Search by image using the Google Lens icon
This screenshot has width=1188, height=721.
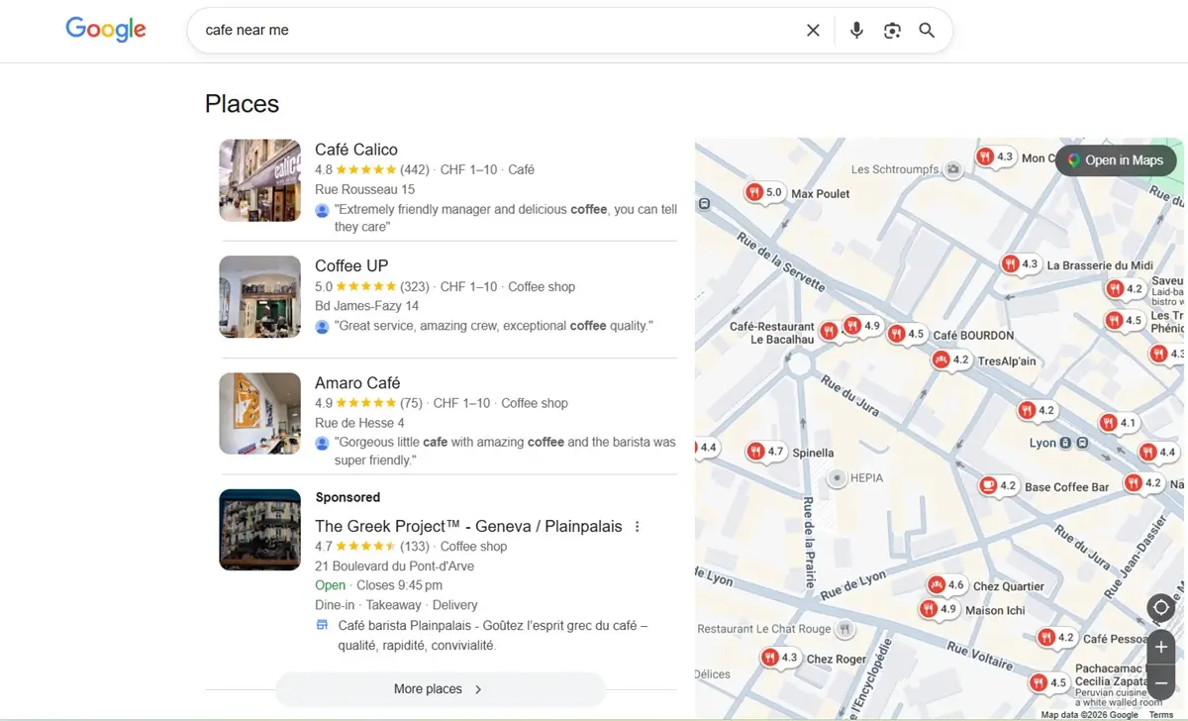click(x=891, y=30)
